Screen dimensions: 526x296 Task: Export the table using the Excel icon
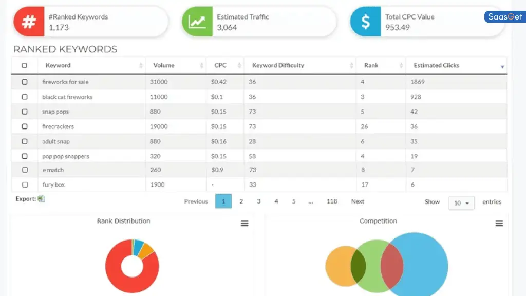[41, 199]
